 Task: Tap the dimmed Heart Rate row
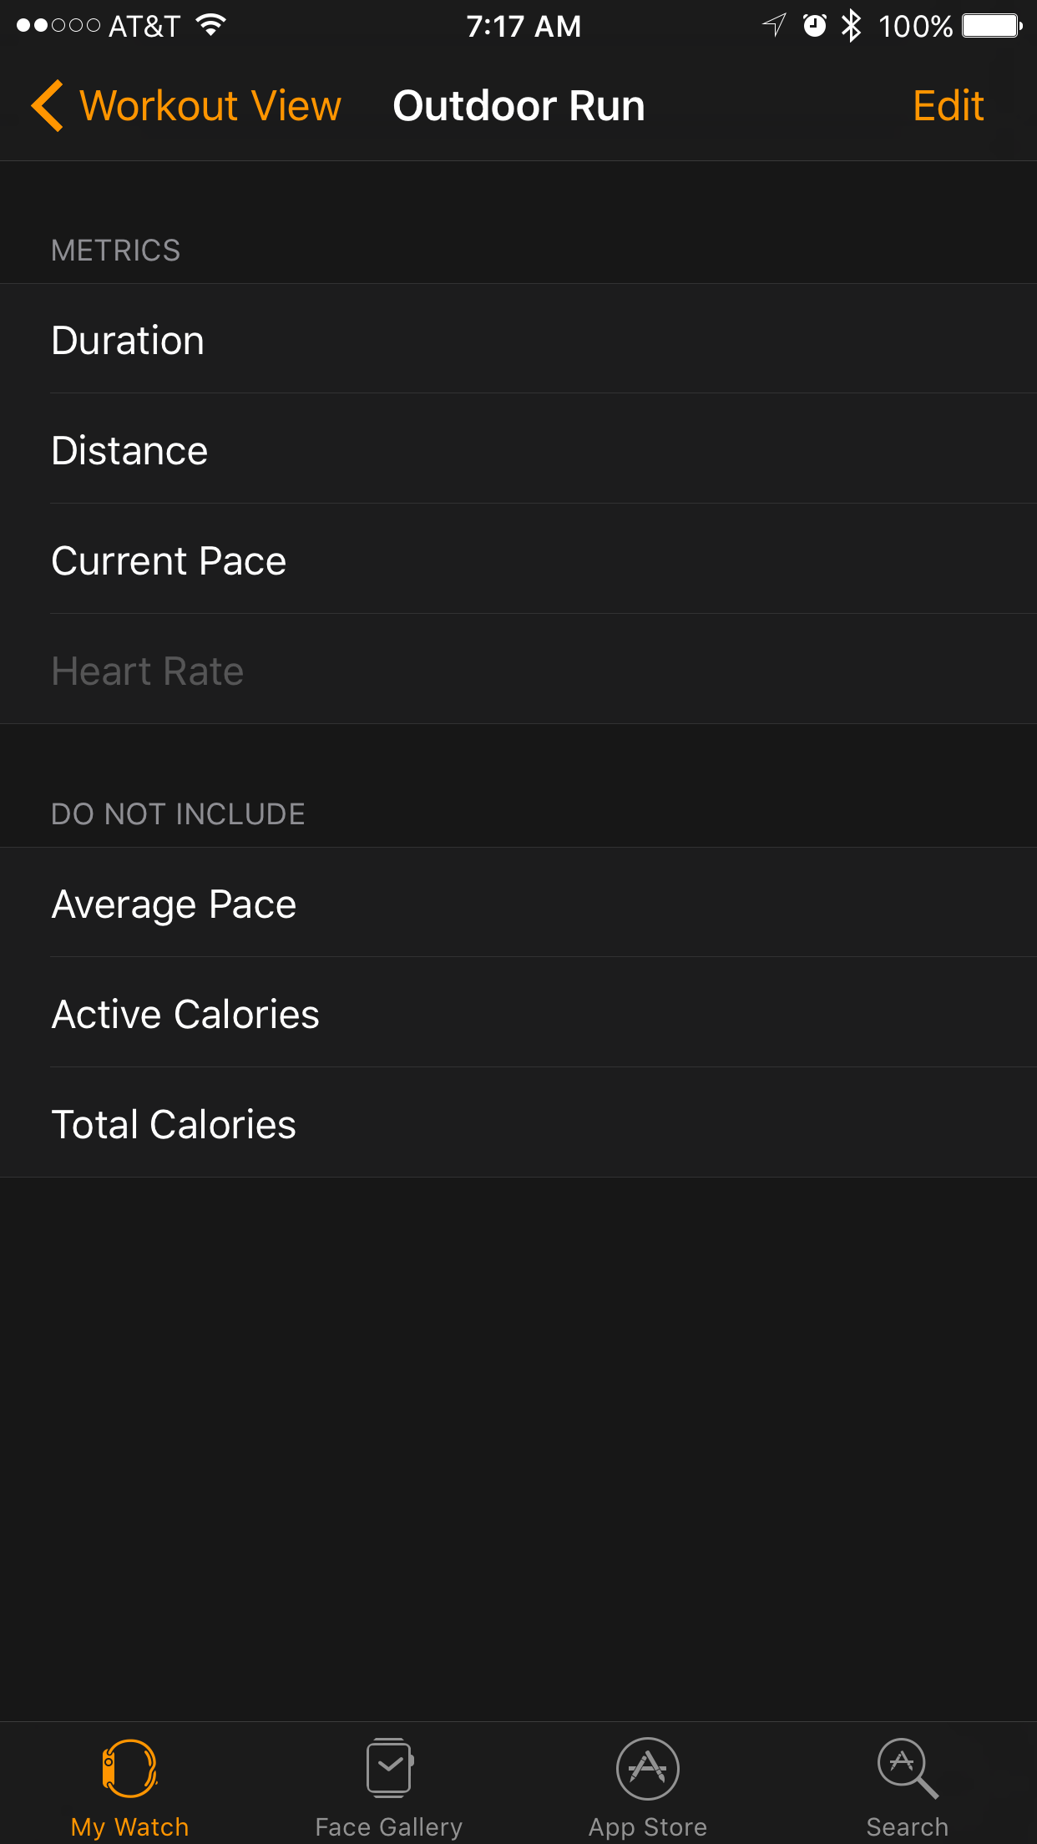pyautogui.click(x=518, y=671)
